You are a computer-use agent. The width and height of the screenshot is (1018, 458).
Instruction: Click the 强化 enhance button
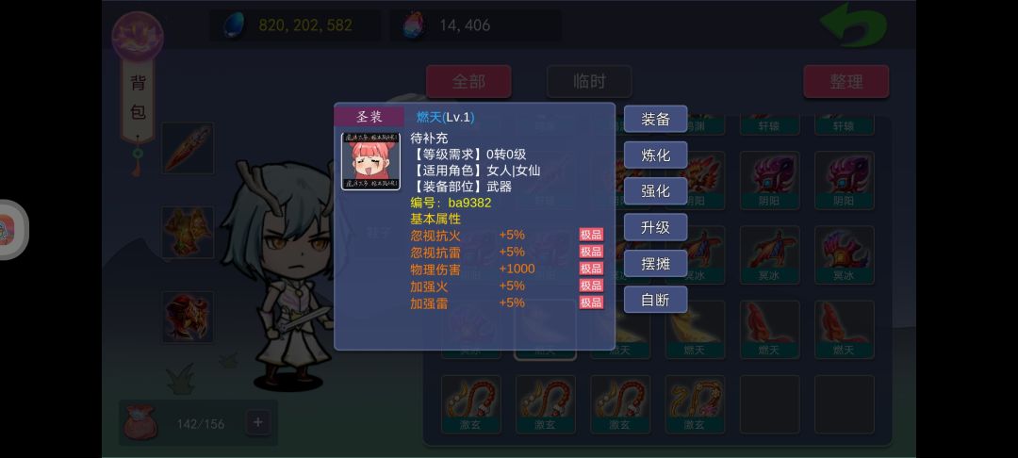point(655,191)
